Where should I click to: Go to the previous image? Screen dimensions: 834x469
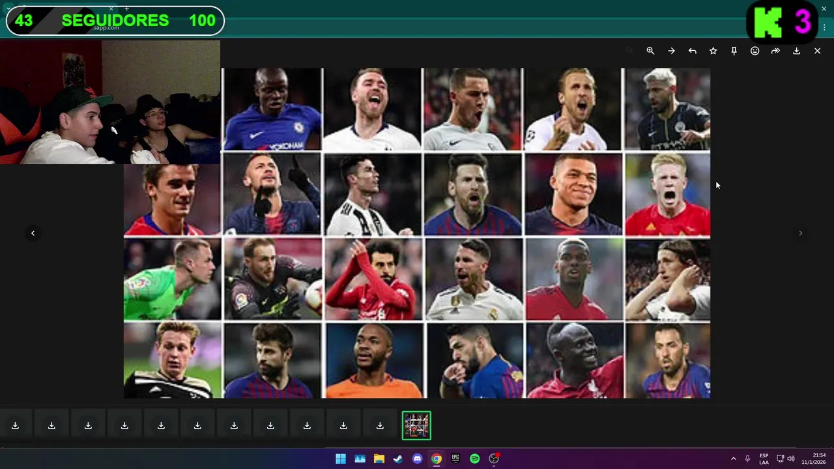[33, 233]
